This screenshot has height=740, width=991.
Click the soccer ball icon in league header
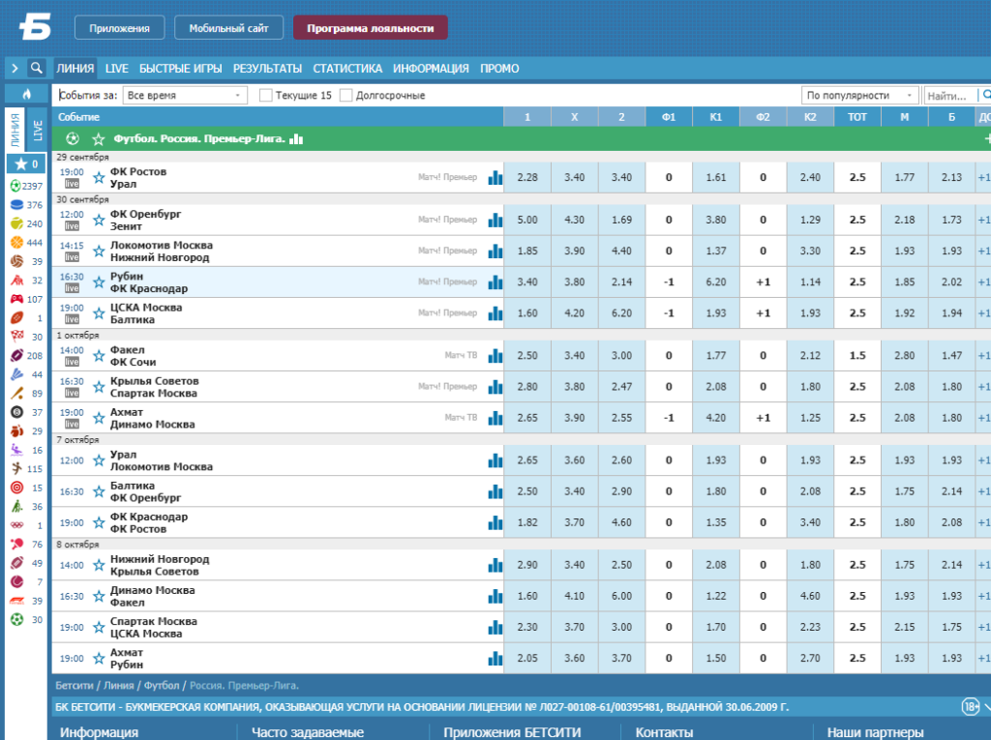(73, 138)
